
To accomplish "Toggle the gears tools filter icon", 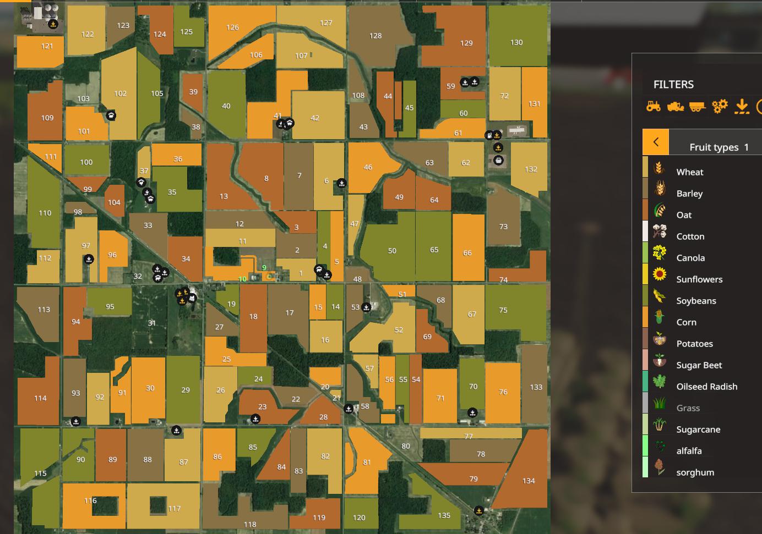I will 720,106.
